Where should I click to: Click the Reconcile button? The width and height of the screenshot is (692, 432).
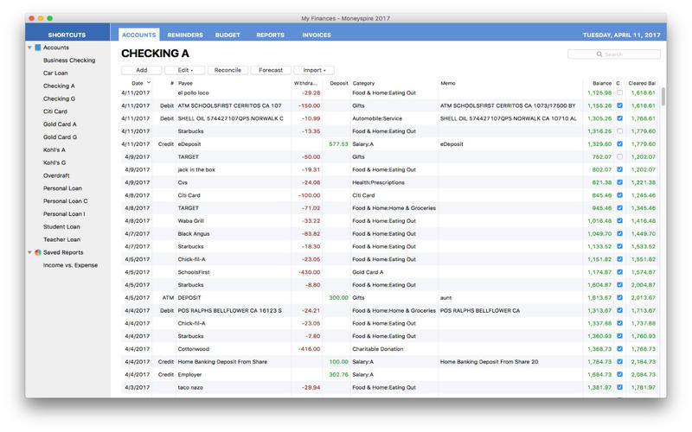pyautogui.click(x=227, y=70)
